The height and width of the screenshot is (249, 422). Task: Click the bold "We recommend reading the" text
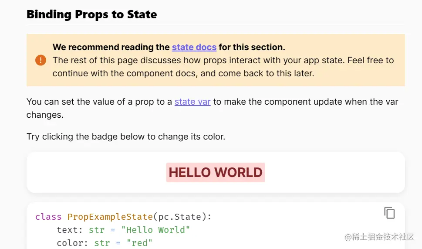[x=111, y=47]
